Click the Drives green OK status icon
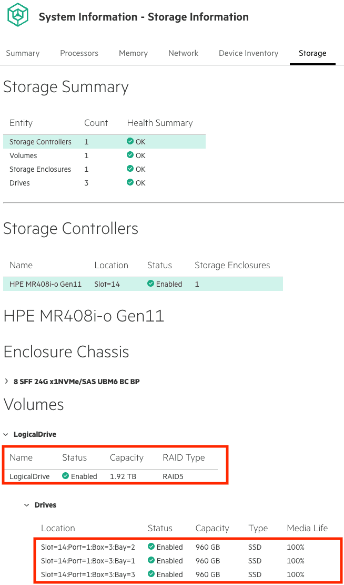This screenshot has height=585, width=344. coord(130,183)
